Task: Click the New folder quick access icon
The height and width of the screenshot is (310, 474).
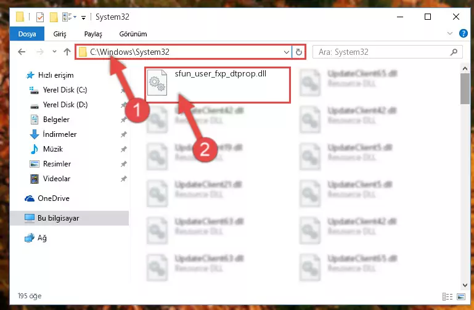Action: pyautogui.click(x=54, y=17)
